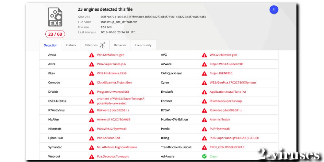The height and width of the screenshot is (162, 324).
Task: Click Program.Unwanted.565 detection text
Action: point(113,92)
